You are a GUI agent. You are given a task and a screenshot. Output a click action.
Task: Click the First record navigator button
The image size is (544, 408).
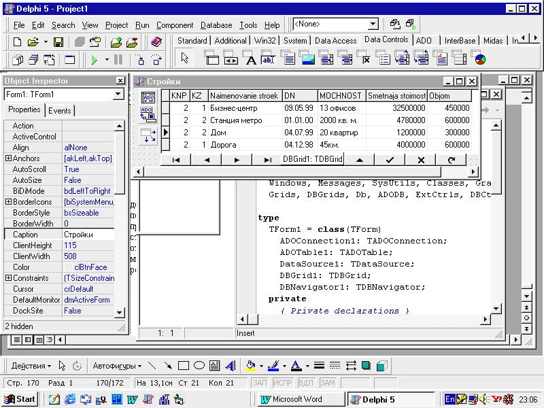click(x=176, y=160)
